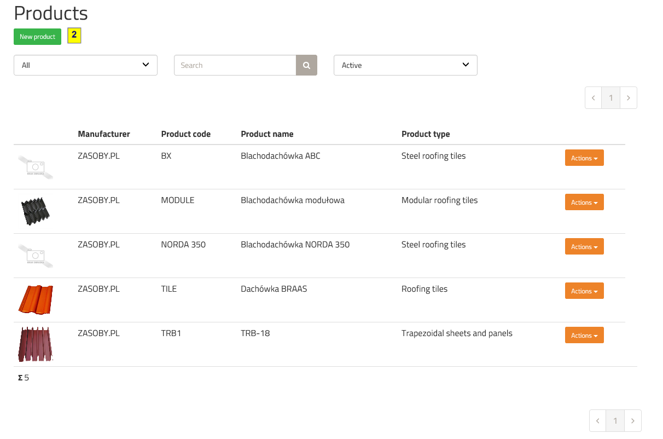
Task: Click next page arrow in bottom pagination
Action: pyautogui.click(x=632, y=421)
